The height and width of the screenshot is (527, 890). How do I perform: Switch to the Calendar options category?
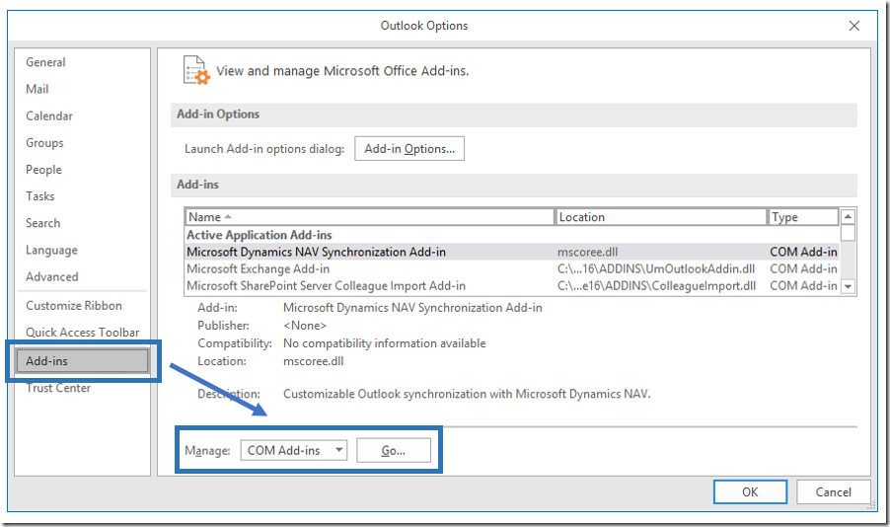click(48, 115)
